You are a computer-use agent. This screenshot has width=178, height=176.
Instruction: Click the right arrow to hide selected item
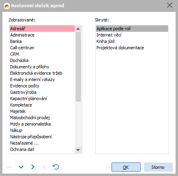(33, 167)
